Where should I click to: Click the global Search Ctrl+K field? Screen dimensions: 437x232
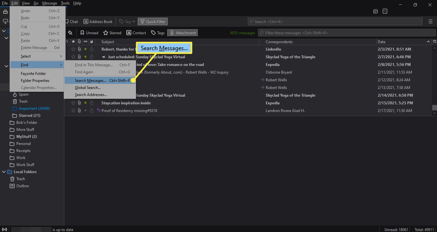[335, 21]
